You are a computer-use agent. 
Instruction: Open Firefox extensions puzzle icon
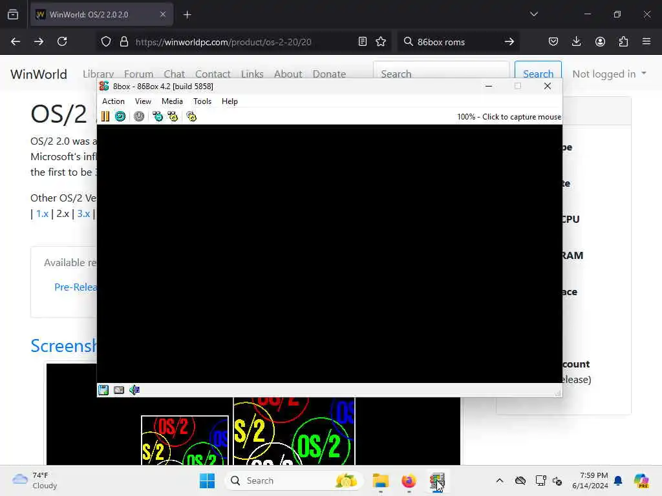(623, 42)
